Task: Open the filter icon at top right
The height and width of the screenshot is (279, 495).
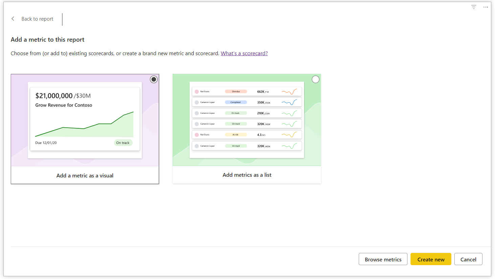Action: click(x=474, y=7)
